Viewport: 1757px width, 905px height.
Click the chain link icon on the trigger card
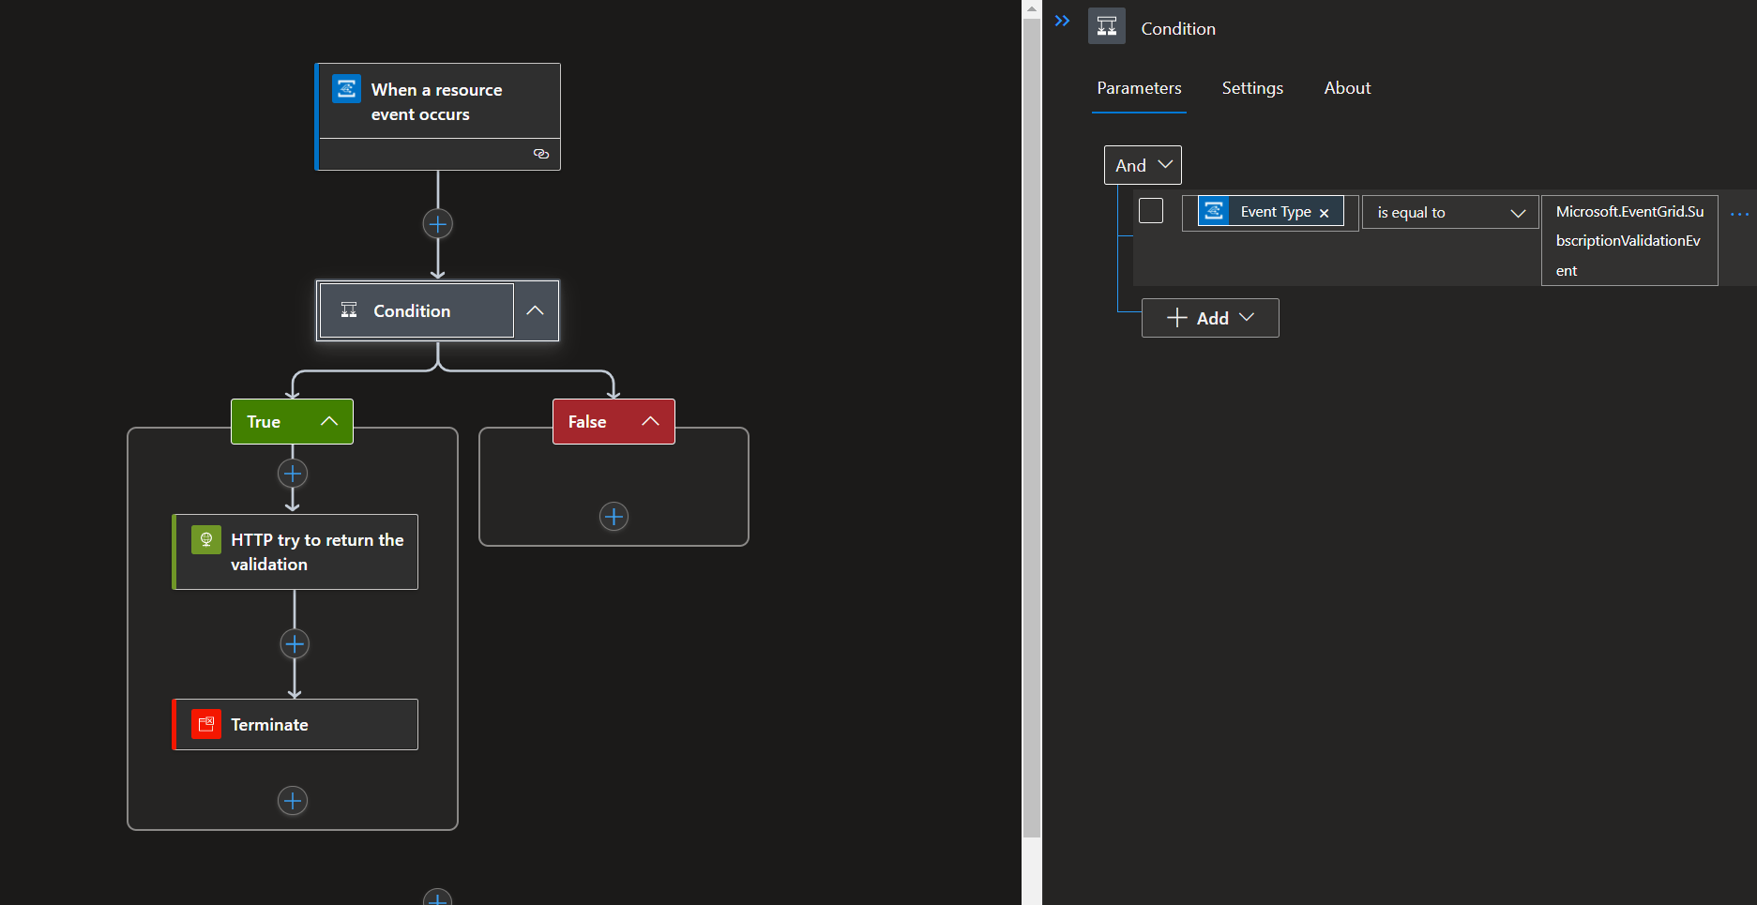[541, 154]
